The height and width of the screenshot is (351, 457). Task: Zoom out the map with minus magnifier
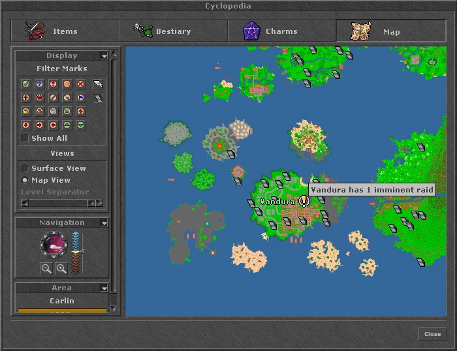pyautogui.click(x=46, y=268)
